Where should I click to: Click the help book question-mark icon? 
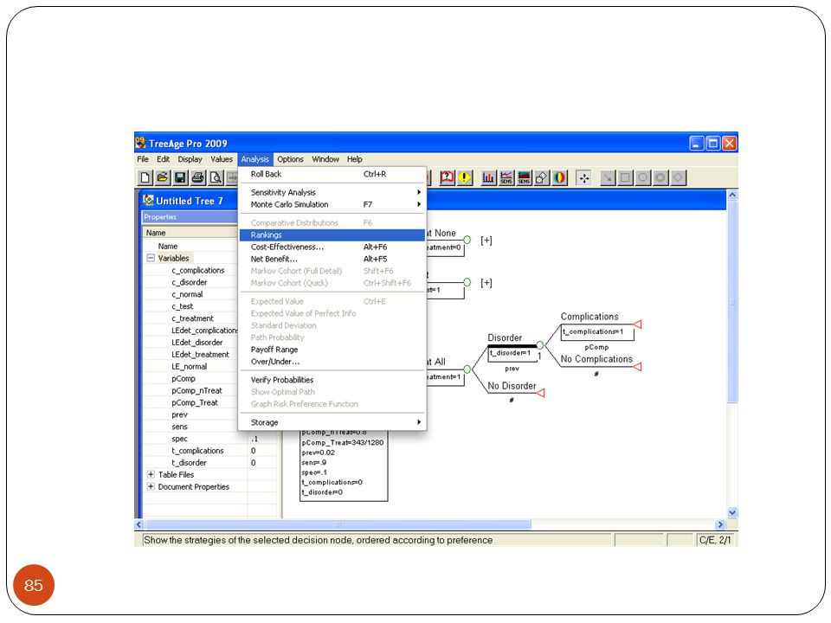pos(447,177)
